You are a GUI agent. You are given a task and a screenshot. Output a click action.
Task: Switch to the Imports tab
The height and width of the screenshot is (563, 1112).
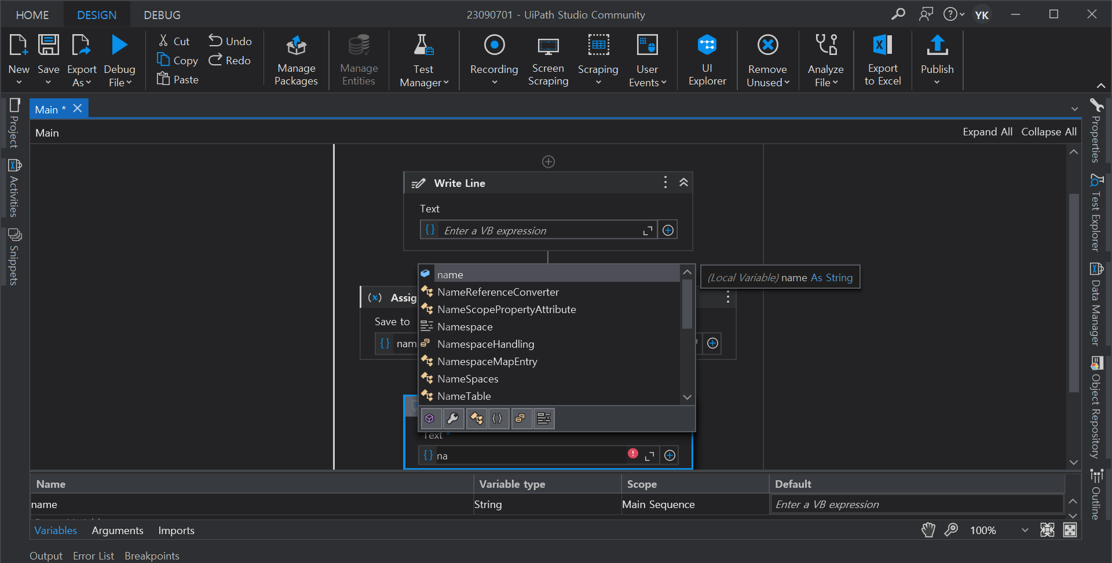pyautogui.click(x=176, y=530)
